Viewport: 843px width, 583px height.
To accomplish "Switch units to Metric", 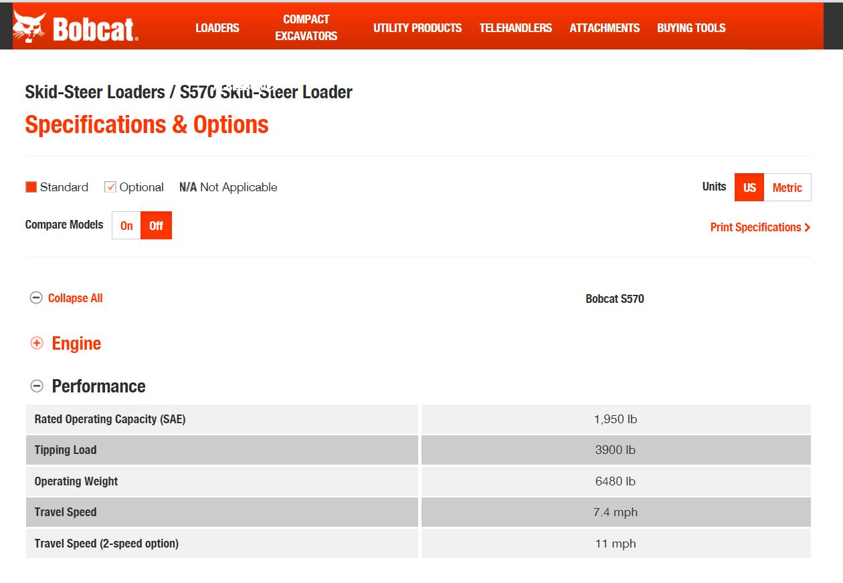I will pos(787,187).
